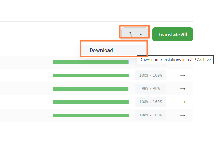The image size is (218, 150).
Task: Open the upload/download arrows dropdown button
Action: (135, 34)
